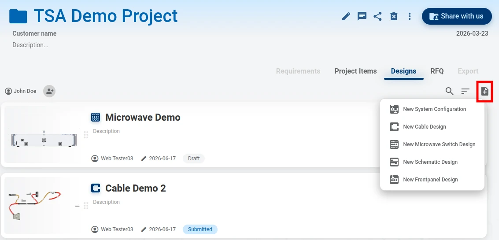The height and width of the screenshot is (240, 499).
Task: Open the Microwave Demo design thumbnail
Action: pos(44,135)
